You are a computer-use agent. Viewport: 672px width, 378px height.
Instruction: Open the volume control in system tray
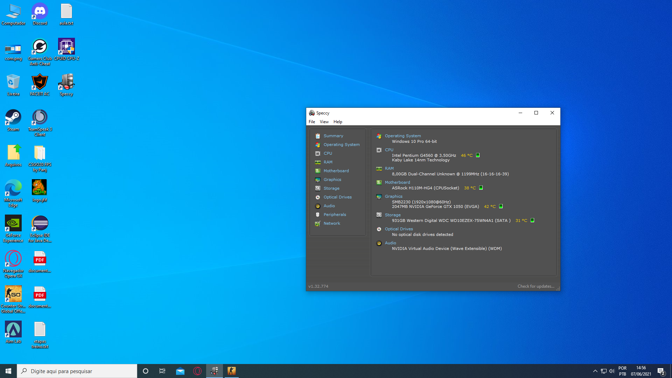(612, 371)
